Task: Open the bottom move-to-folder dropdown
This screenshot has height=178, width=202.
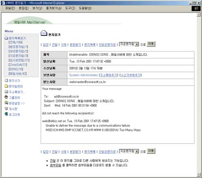Action: pos(129,151)
